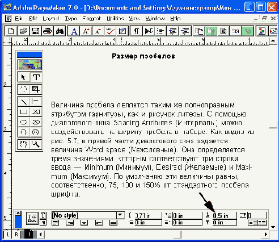Click the Find binoculars icon

click(60, 31)
